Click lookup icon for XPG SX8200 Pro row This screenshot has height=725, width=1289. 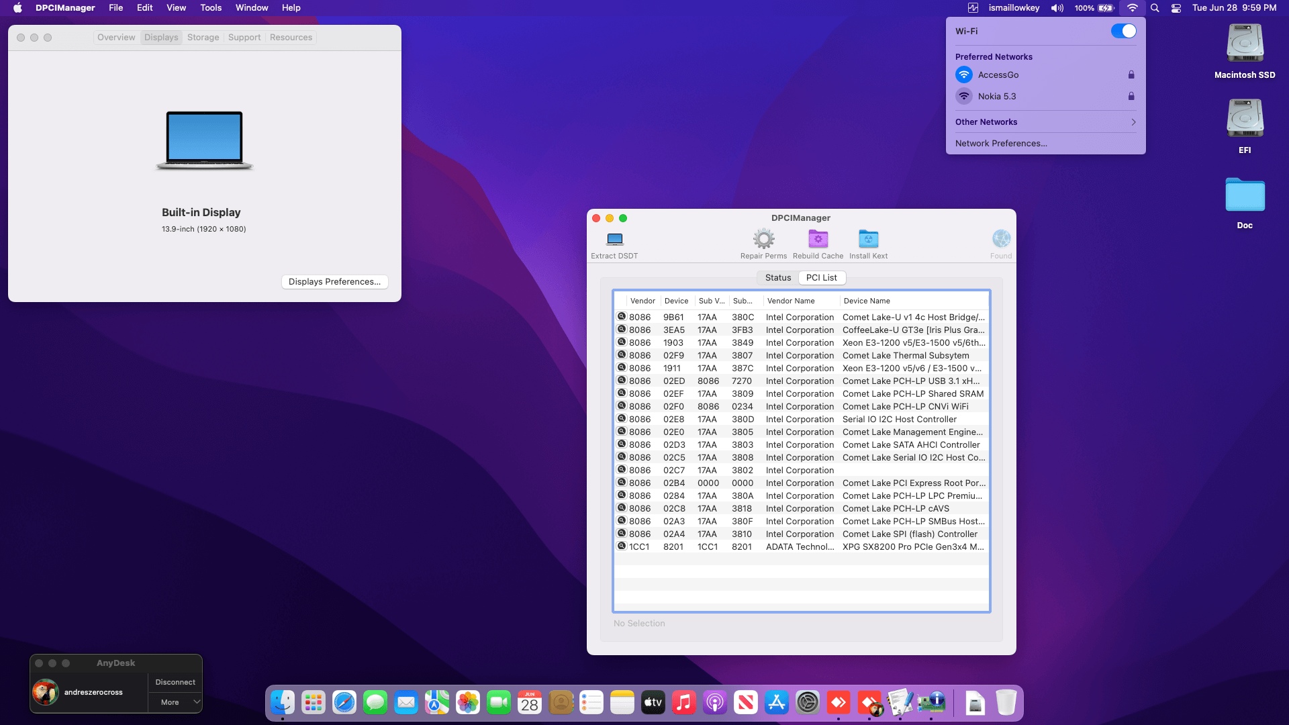coord(622,546)
